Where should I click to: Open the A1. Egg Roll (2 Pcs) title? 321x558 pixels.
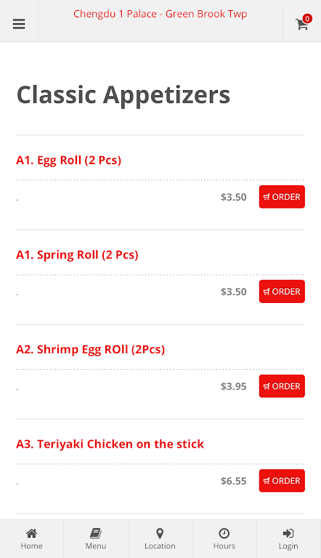point(69,161)
